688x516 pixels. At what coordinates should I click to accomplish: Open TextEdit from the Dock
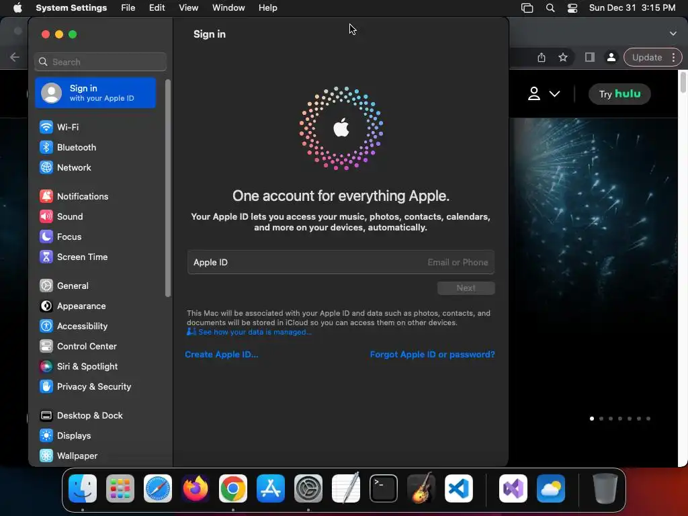coord(346,488)
